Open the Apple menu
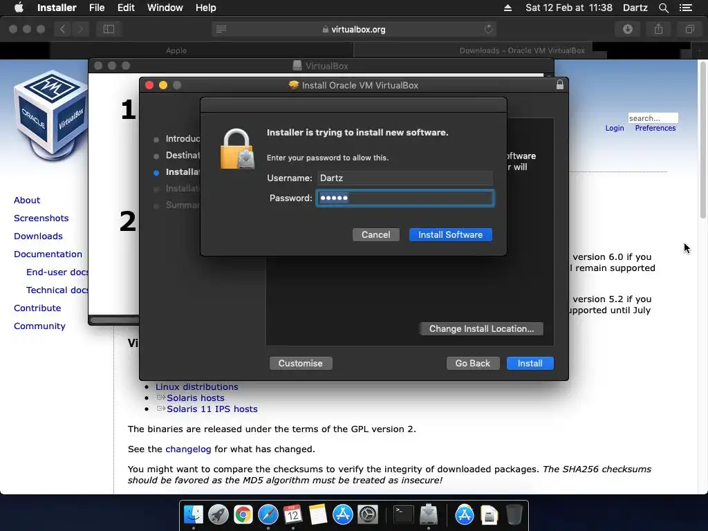Image resolution: width=708 pixels, height=531 pixels. (19, 8)
